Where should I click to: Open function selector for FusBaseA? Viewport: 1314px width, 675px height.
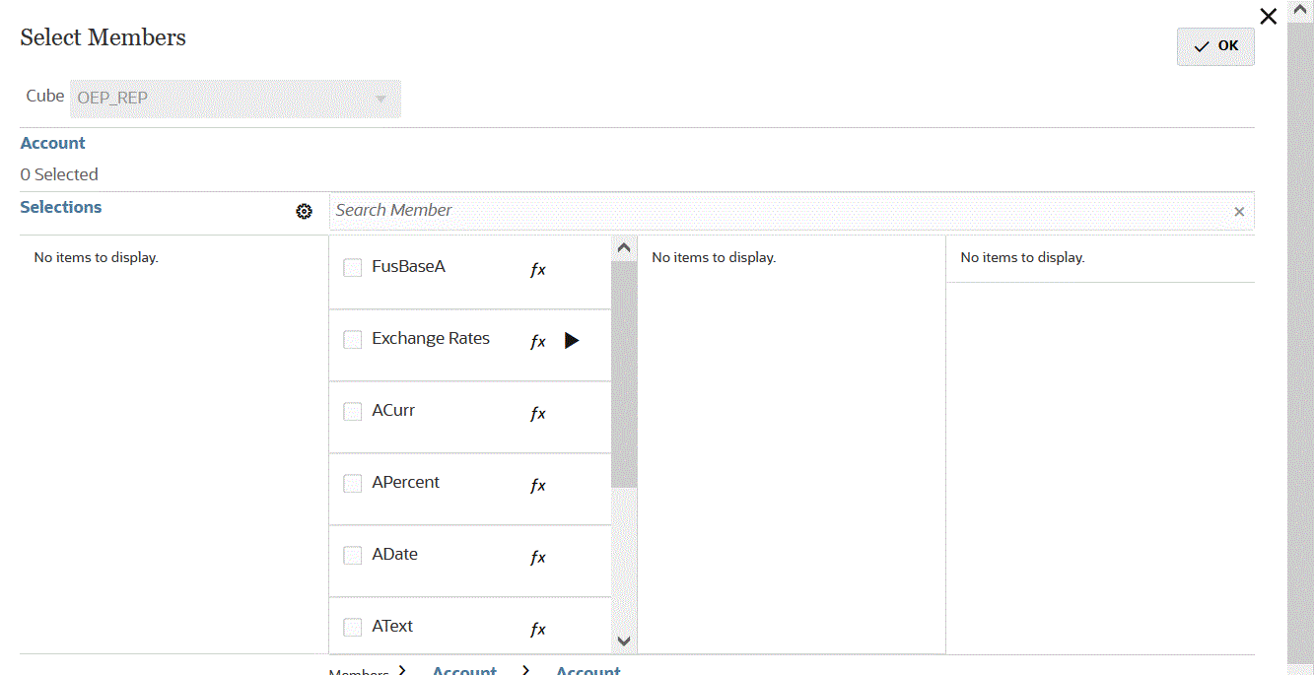[x=537, y=270]
